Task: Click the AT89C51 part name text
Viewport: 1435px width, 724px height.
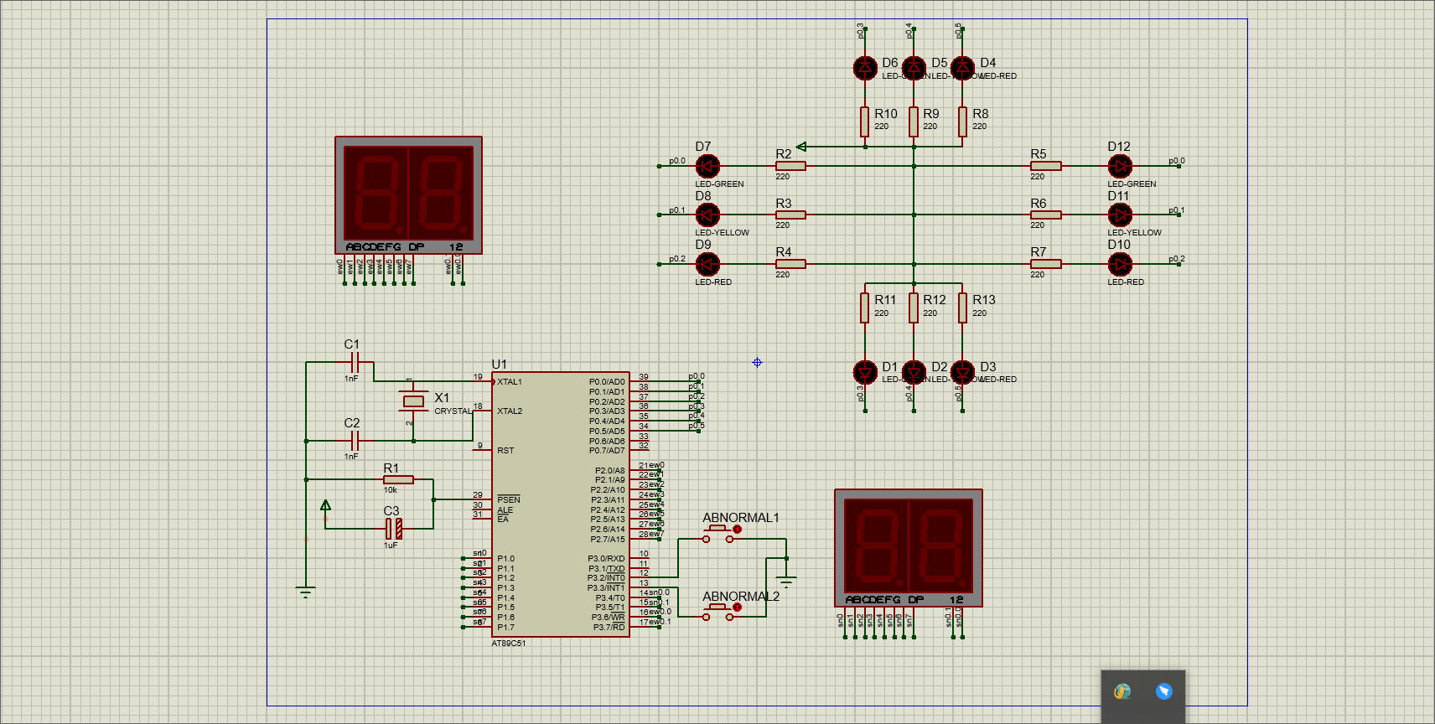Action: [x=509, y=644]
